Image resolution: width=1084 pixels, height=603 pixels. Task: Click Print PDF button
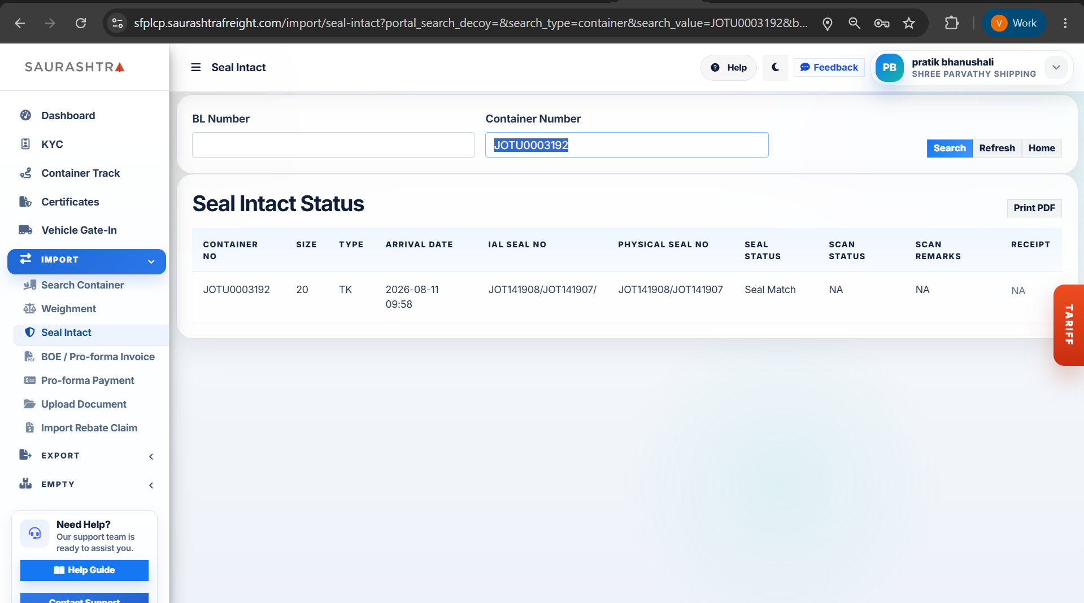(x=1034, y=208)
